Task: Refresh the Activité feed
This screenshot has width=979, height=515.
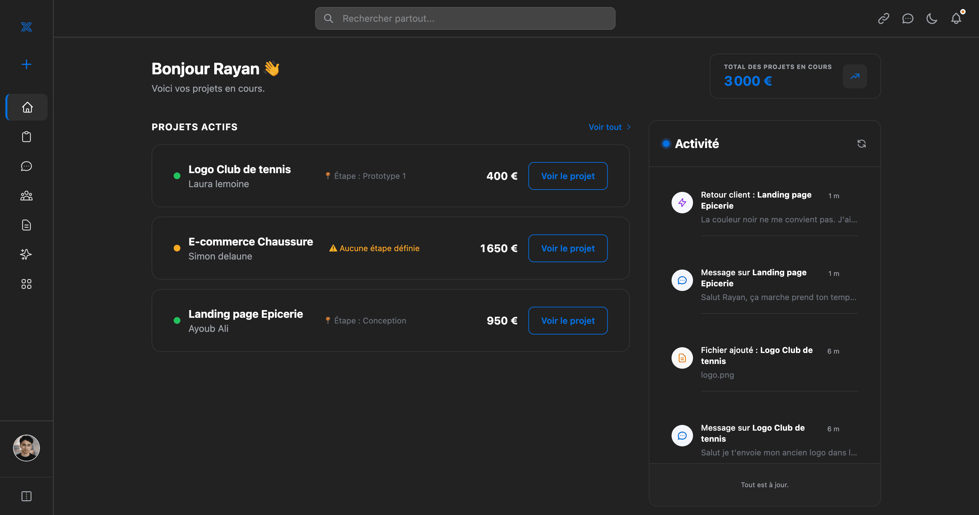Action: point(862,143)
